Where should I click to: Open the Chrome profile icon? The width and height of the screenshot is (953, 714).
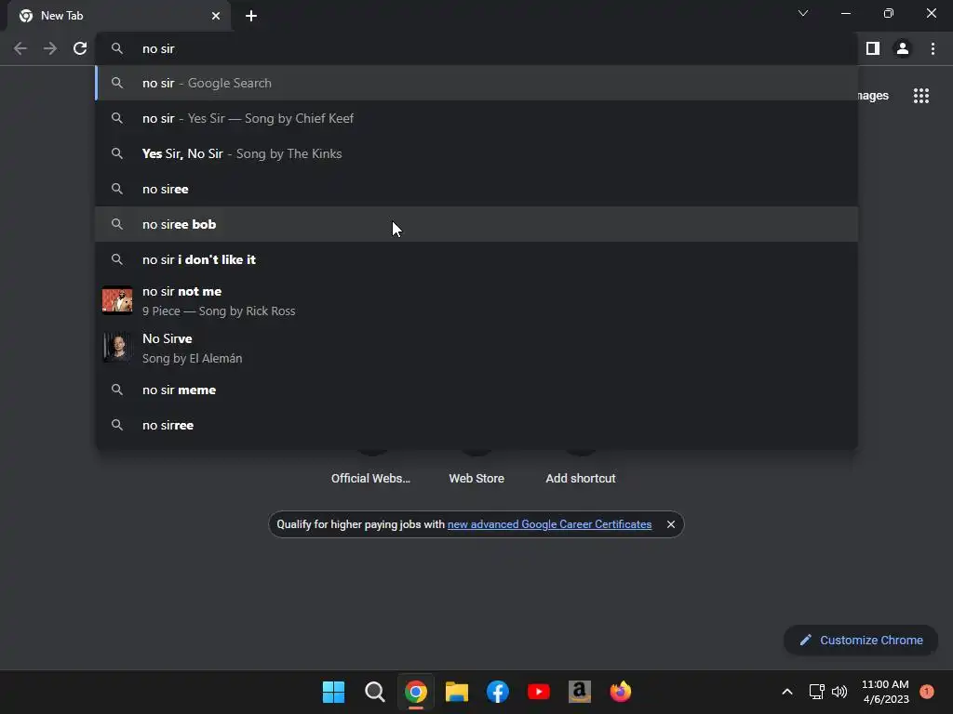(x=903, y=48)
